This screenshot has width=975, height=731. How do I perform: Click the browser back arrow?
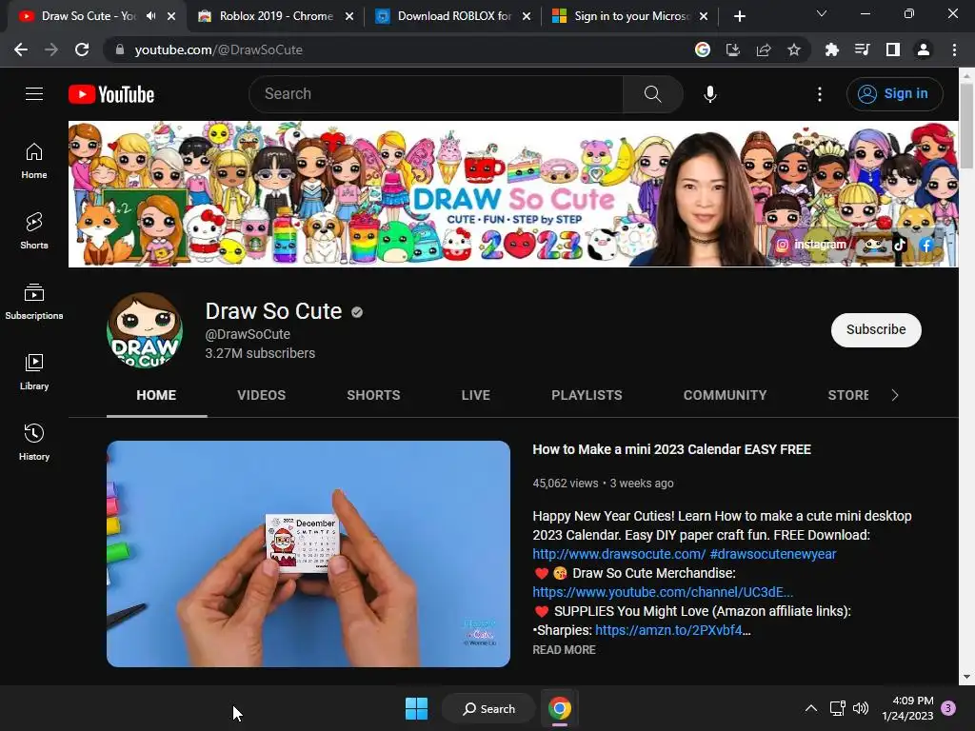[x=21, y=49]
